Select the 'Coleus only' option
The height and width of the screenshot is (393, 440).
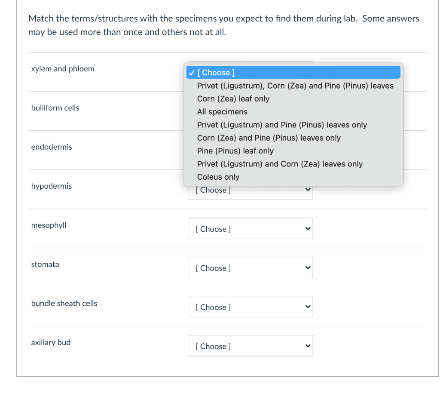point(218,177)
